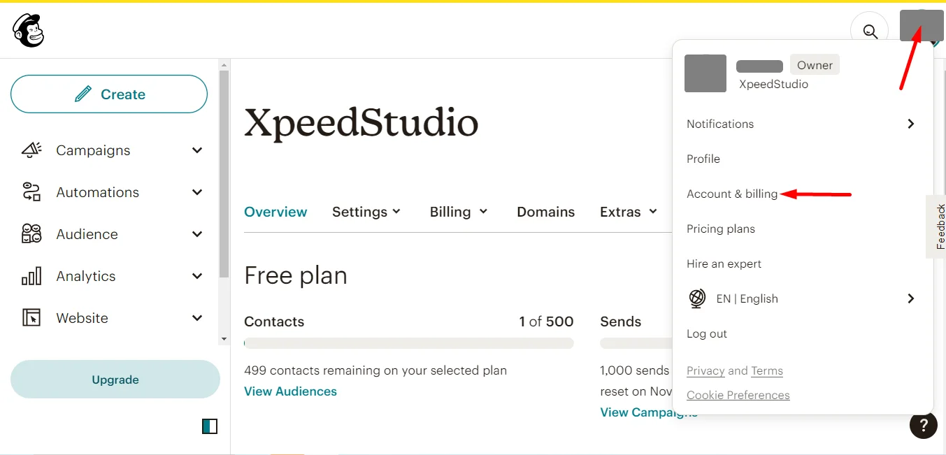This screenshot has width=946, height=455.
Task: Open the search magnifier icon
Action: coord(869,31)
